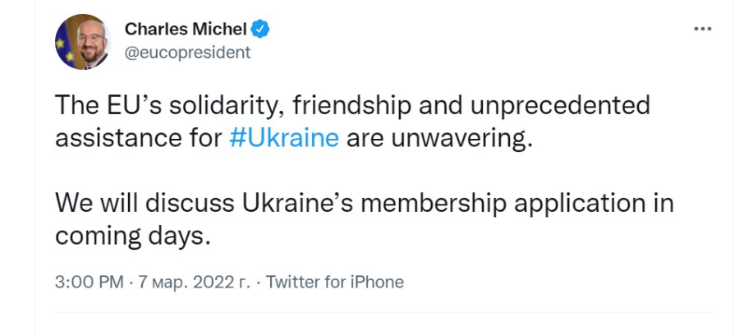Click 'coming days' at the tweet's end
This screenshot has width=739, height=336.
128,235
